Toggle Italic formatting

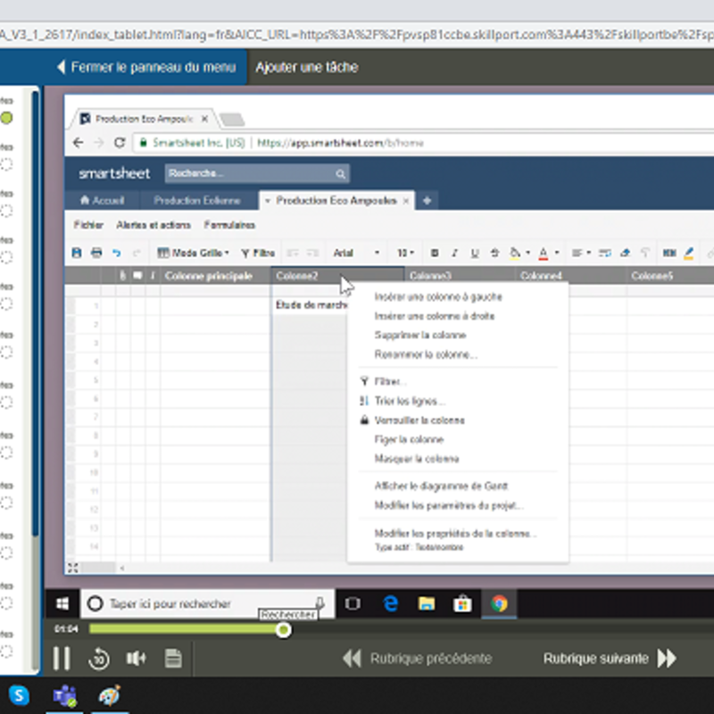[454, 253]
